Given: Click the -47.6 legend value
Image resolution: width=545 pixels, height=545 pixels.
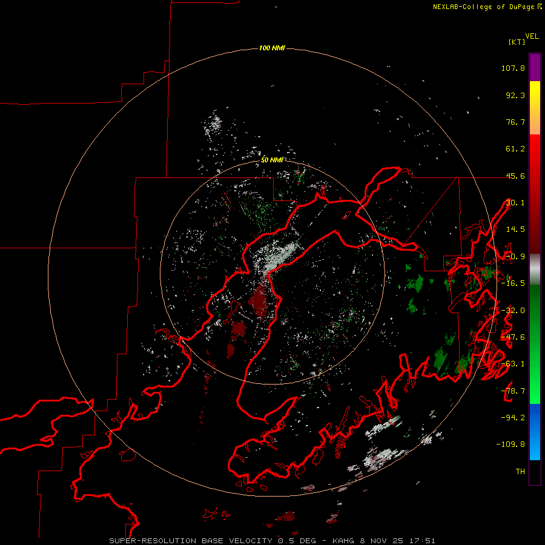Looking at the screenshot, I should (513, 337).
